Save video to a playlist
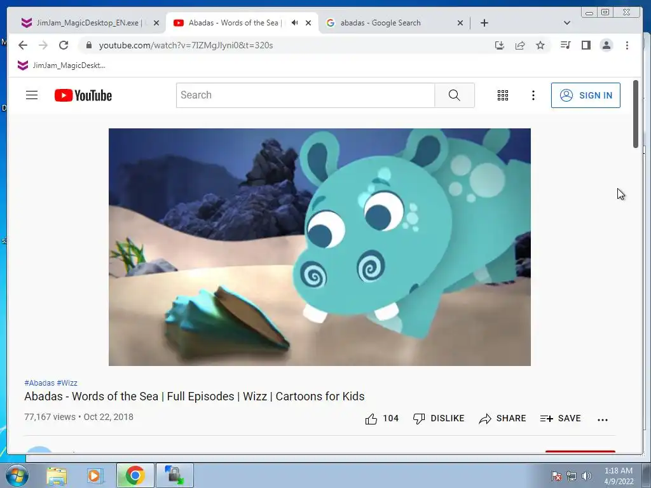651x488 pixels. 560,419
